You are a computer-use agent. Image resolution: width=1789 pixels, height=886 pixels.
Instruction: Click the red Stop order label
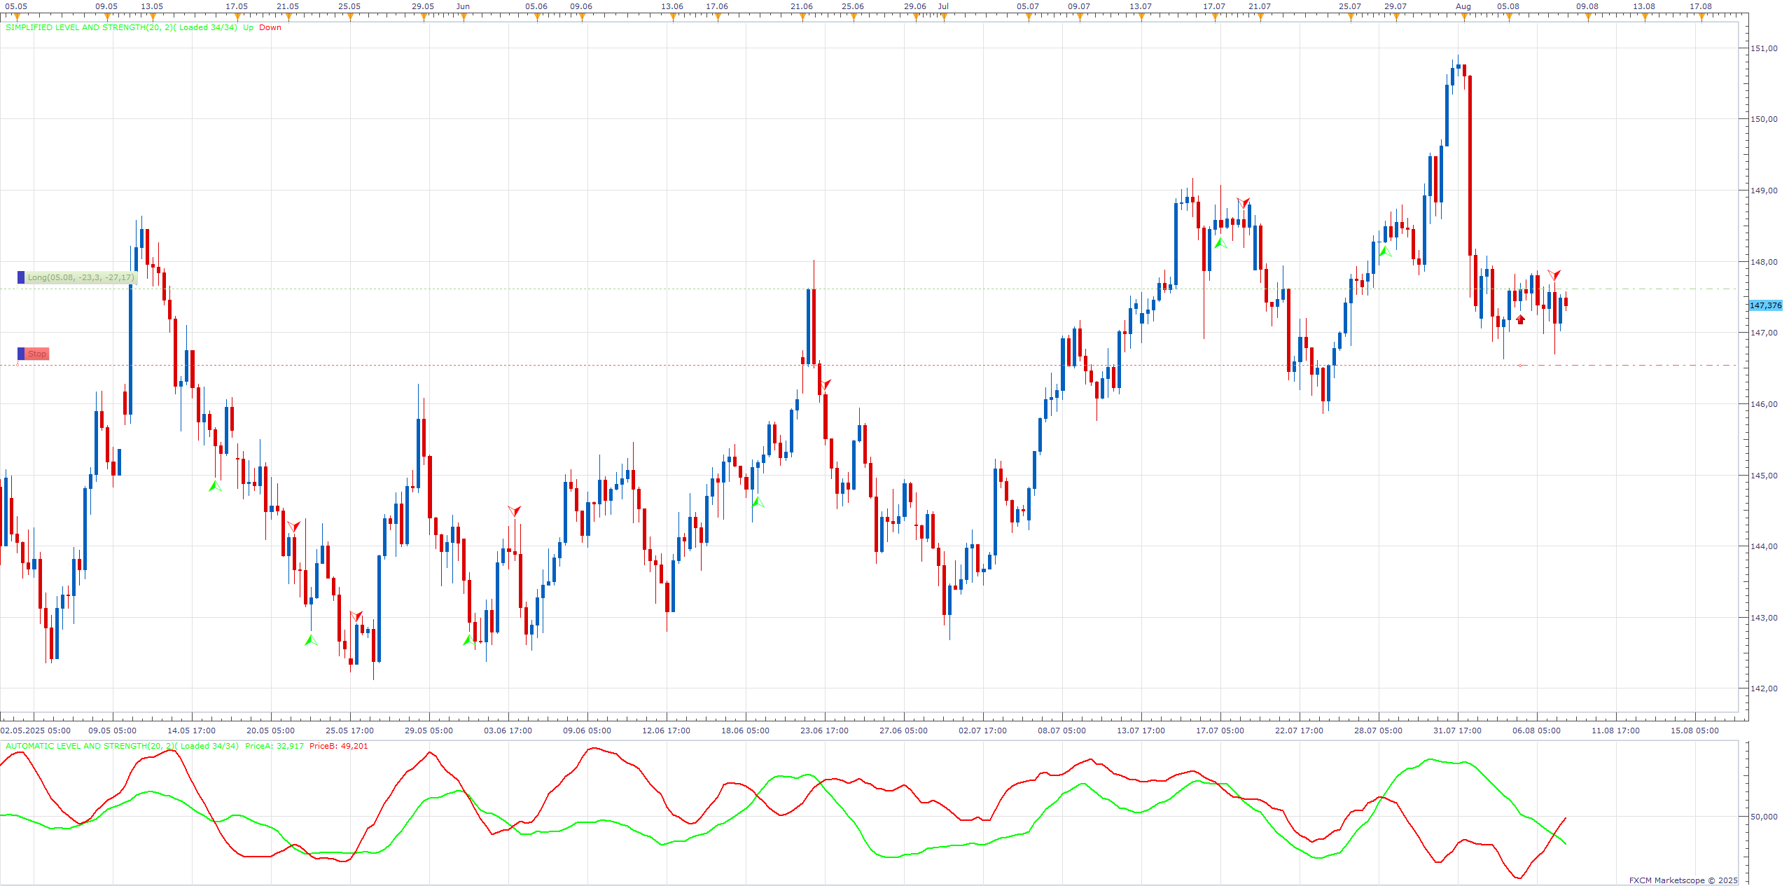tap(37, 354)
